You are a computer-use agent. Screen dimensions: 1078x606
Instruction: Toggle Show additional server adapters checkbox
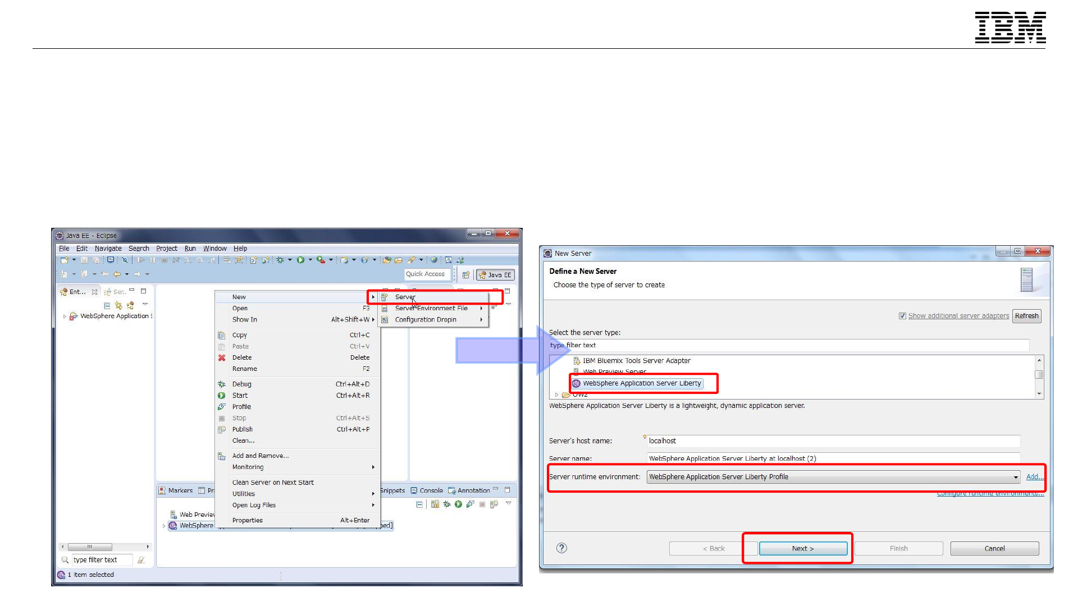[x=902, y=316]
